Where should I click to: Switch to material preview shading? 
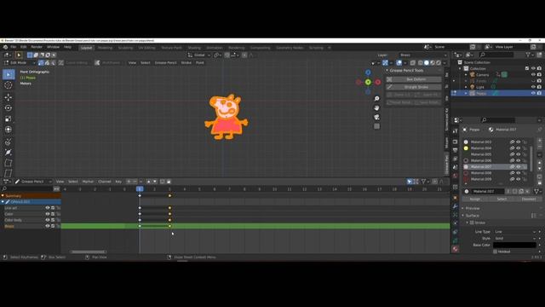tap(433, 62)
